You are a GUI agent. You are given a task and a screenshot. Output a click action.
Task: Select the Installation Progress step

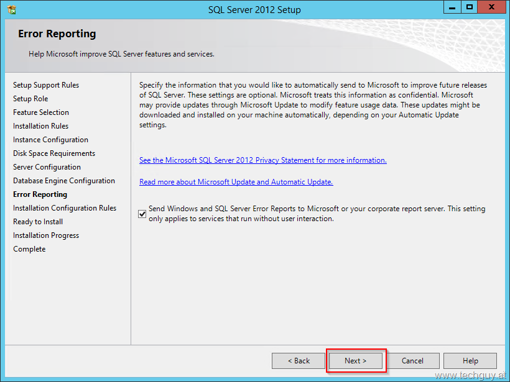(x=46, y=235)
